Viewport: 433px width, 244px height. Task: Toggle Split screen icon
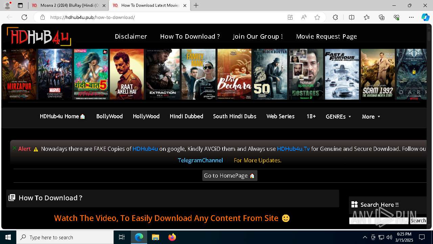coord(351,17)
